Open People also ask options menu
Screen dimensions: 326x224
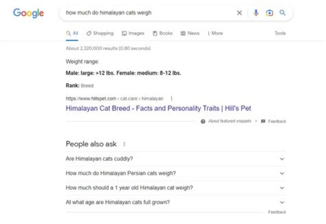[124, 144]
